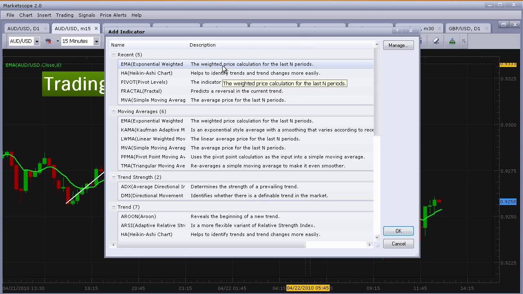Select HA(Heikin-Ashi Chart) under Trend
Screen dimensions: 523x294
pyautogui.click(x=246, y=234)
